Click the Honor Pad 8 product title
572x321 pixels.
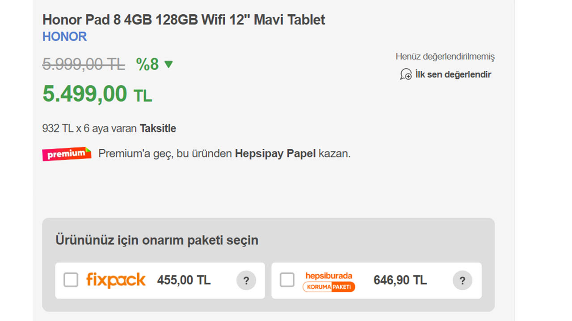184,20
